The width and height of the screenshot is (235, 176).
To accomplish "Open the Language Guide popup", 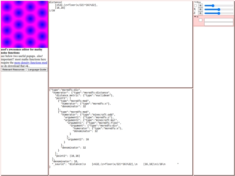I will coord(37,70).
